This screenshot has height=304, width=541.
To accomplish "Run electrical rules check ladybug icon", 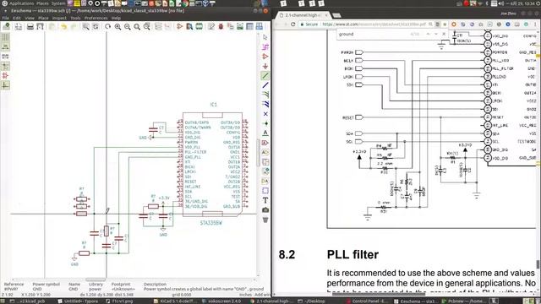I will pos(221,26).
